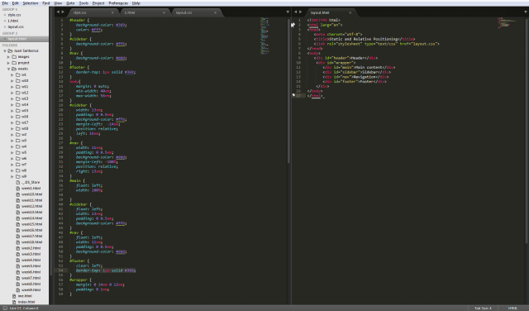Viewport: 529px width, 311px height.
Task: Expand the images folder arrow
Action: 8,57
